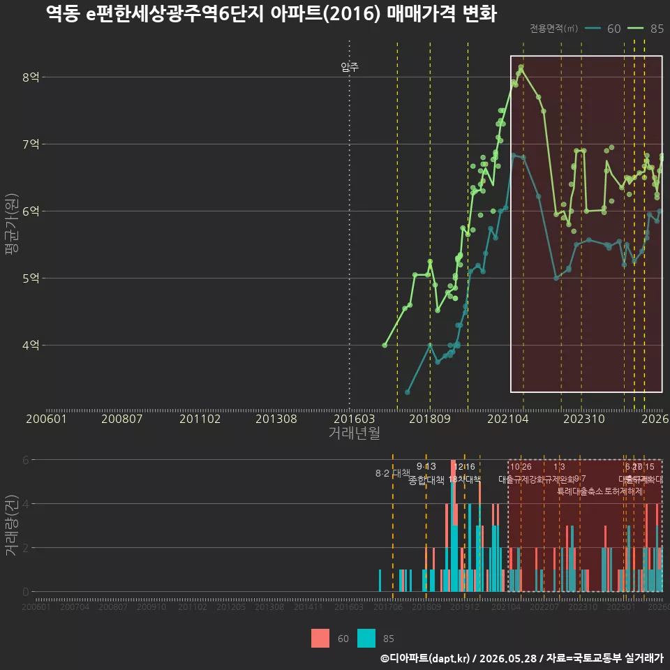670x670 pixels.
Task: Click the 201809 label on the price chart axis
Action: 430,419
